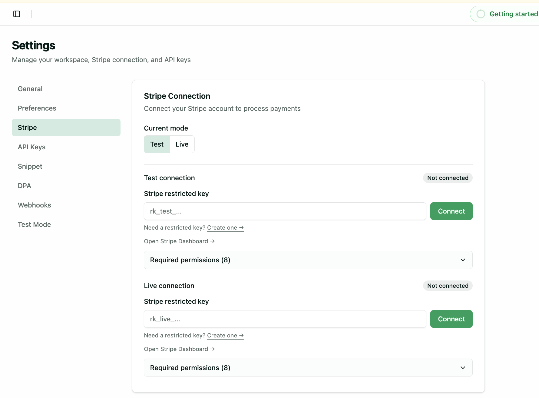Open the General settings section
This screenshot has width=539, height=398.
click(66, 89)
